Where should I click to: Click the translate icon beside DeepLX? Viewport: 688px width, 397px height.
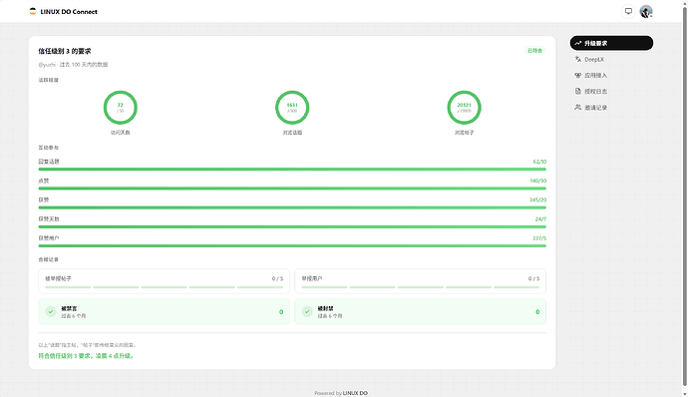point(578,59)
